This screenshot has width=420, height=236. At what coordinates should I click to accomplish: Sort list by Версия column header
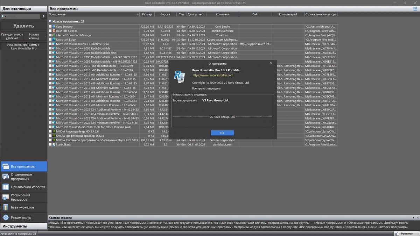tap(165, 14)
